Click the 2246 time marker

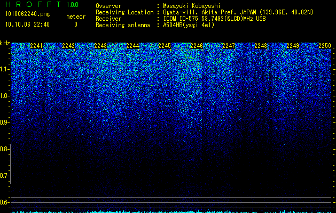click(x=197, y=46)
